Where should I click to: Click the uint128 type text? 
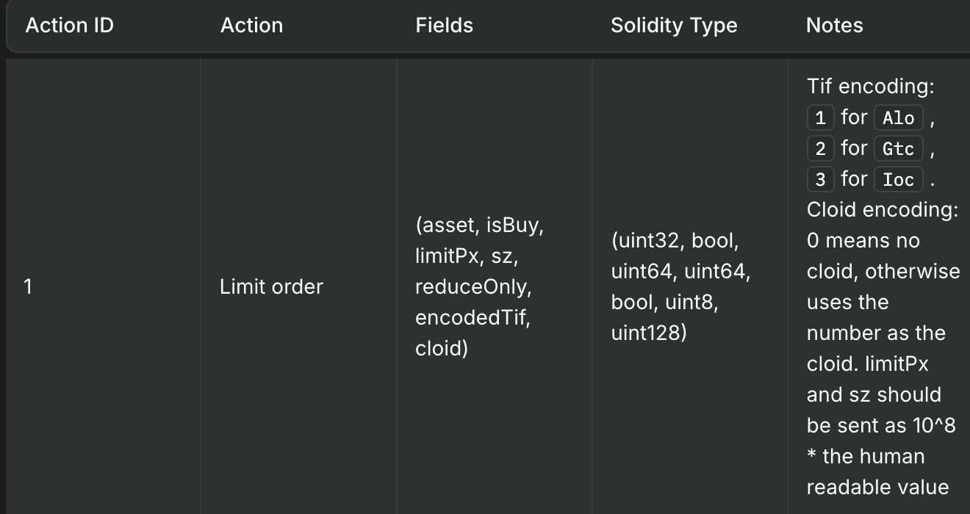(x=649, y=333)
